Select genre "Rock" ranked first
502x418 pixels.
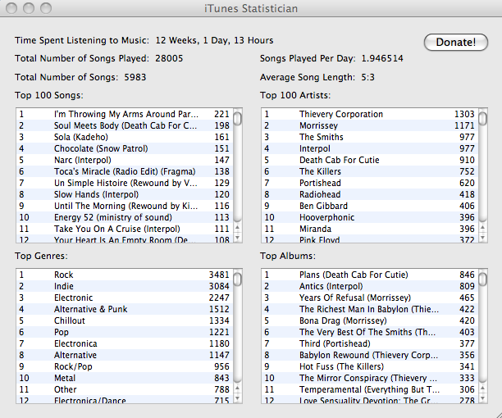coord(125,275)
